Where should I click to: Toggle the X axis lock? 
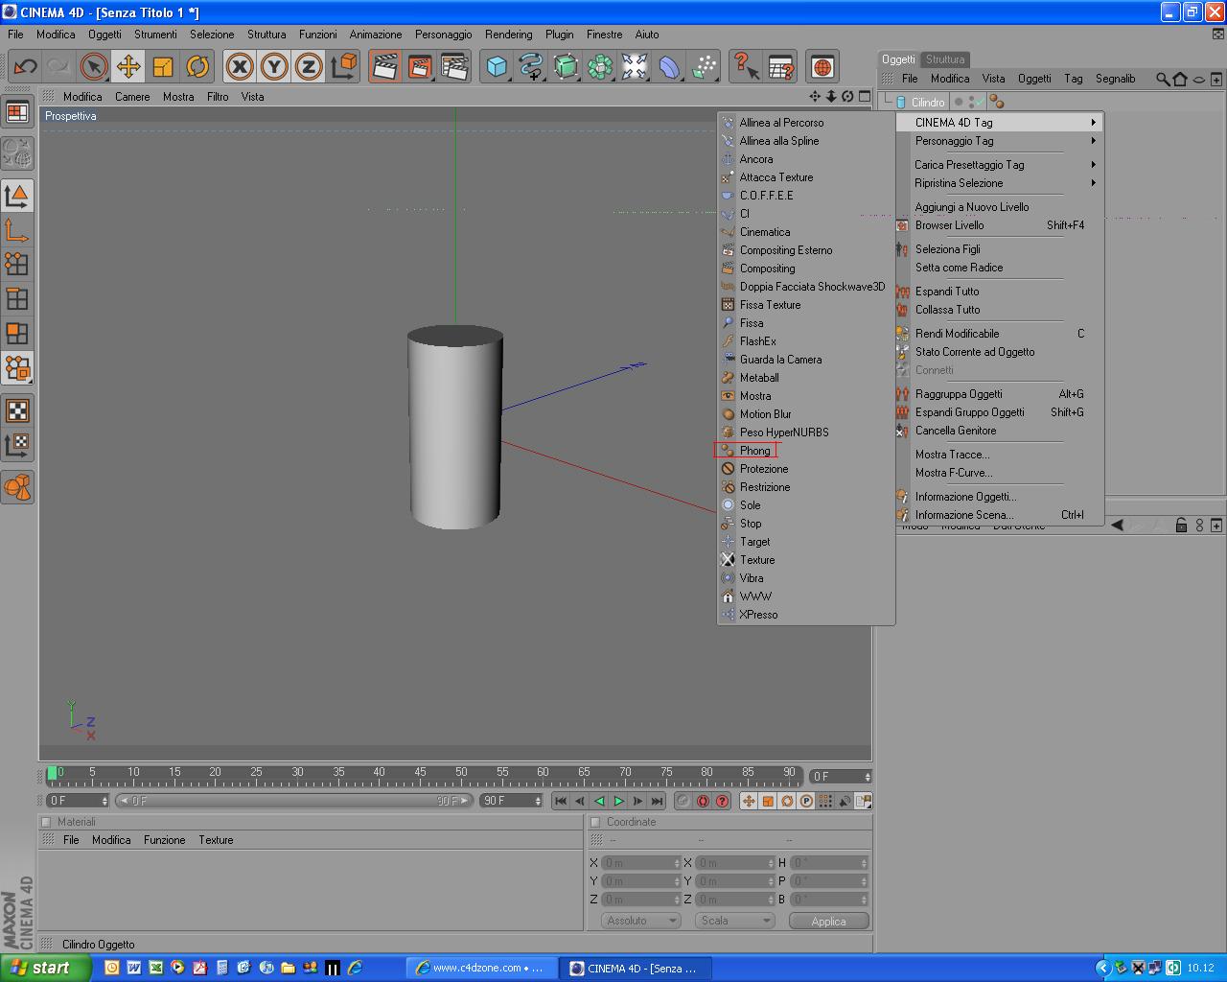240,66
